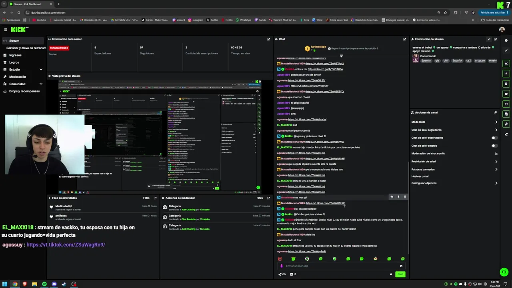
Task: Expand Estudio sidebar section
Action: click(41, 70)
